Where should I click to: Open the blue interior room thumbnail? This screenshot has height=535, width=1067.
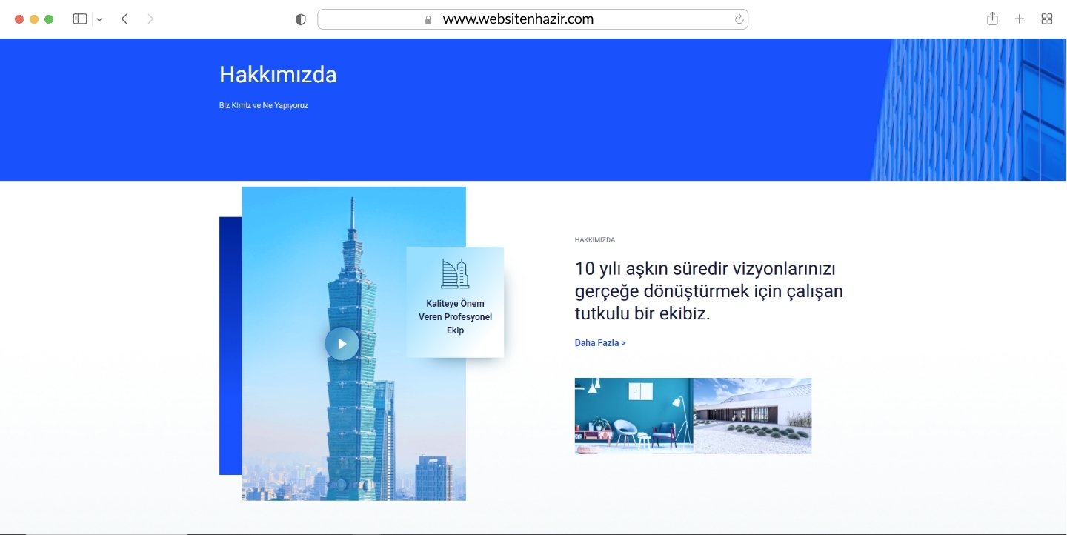point(634,416)
